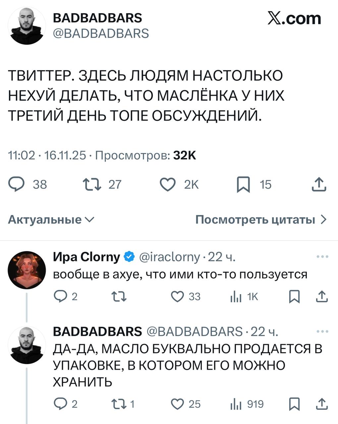Like the BADBADBARS reply with 25 likes
338x424 pixels.
click(177, 404)
